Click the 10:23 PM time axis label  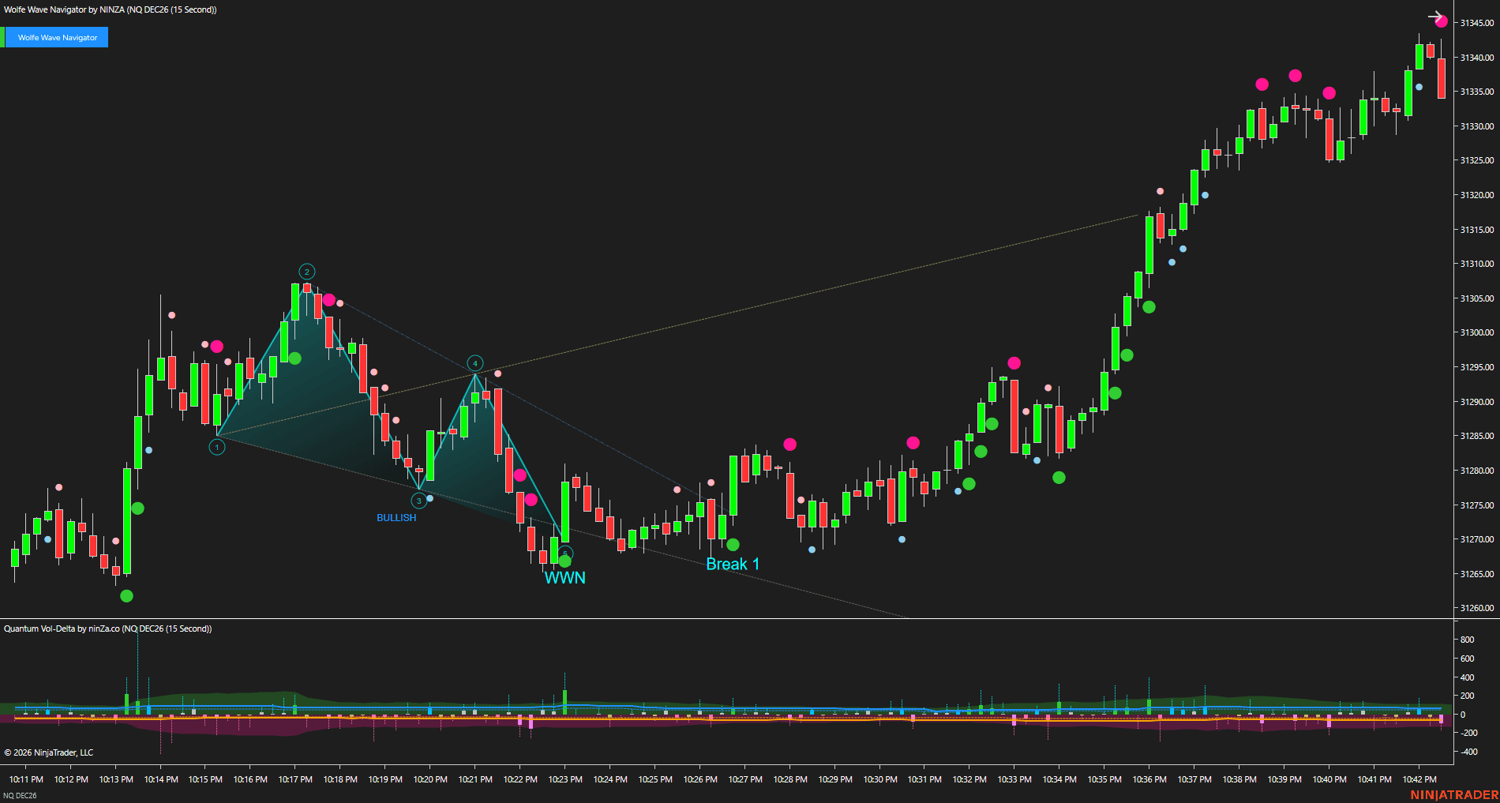pos(565,779)
